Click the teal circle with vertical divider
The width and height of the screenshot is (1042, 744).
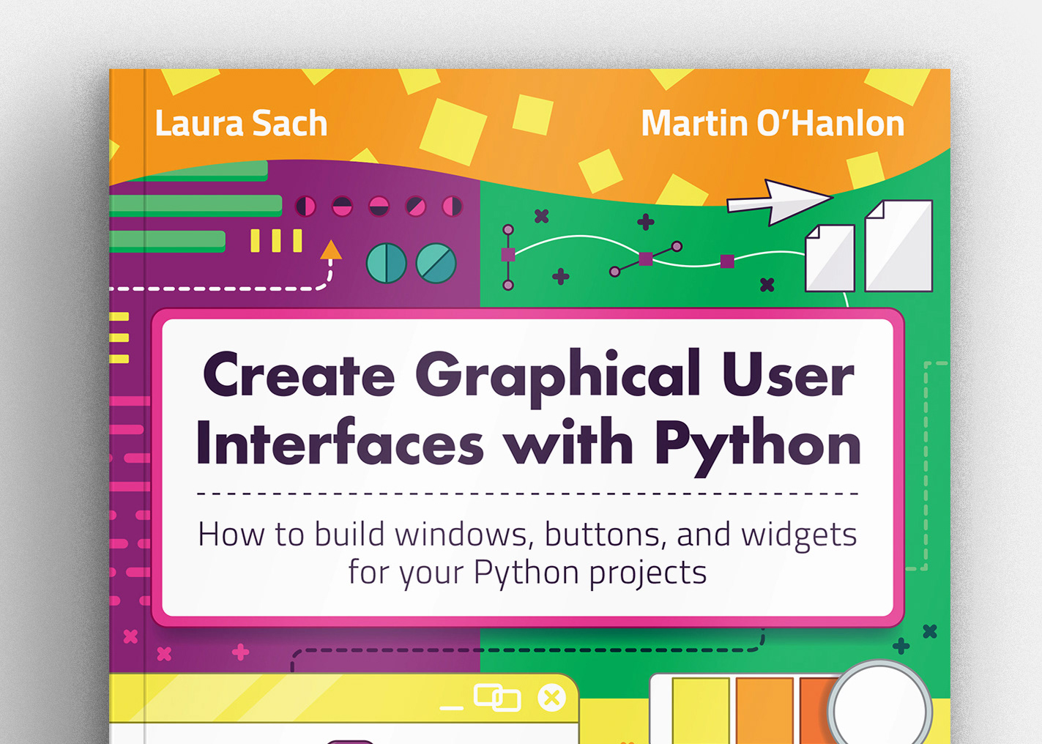[x=386, y=264]
